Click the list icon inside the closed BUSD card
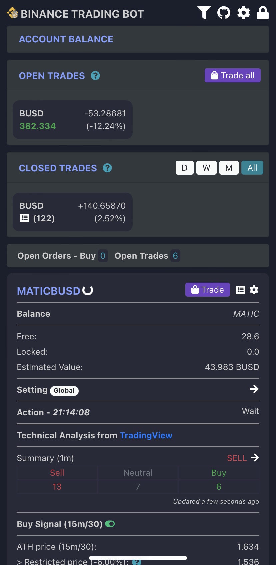This screenshot has width=276, height=565. click(24, 218)
